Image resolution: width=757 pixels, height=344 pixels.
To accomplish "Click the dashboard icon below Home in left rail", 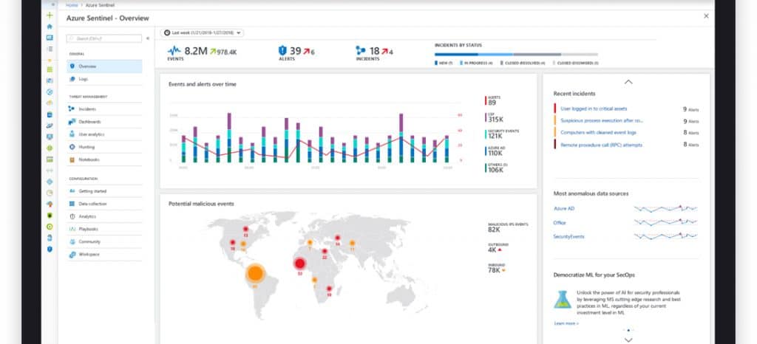I will [x=50, y=38].
